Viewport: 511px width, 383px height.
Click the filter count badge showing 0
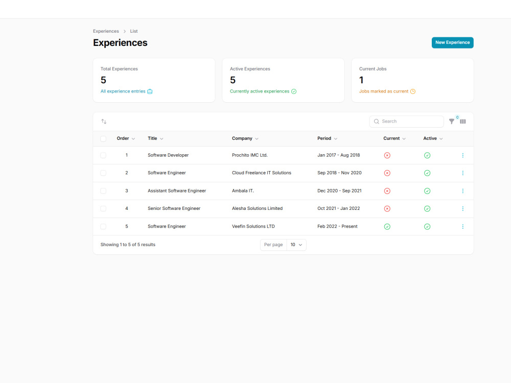click(x=457, y=117)
